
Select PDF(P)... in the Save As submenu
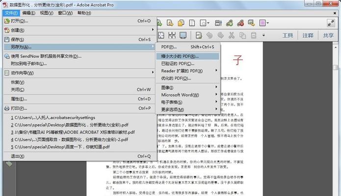tap(188, 47)
